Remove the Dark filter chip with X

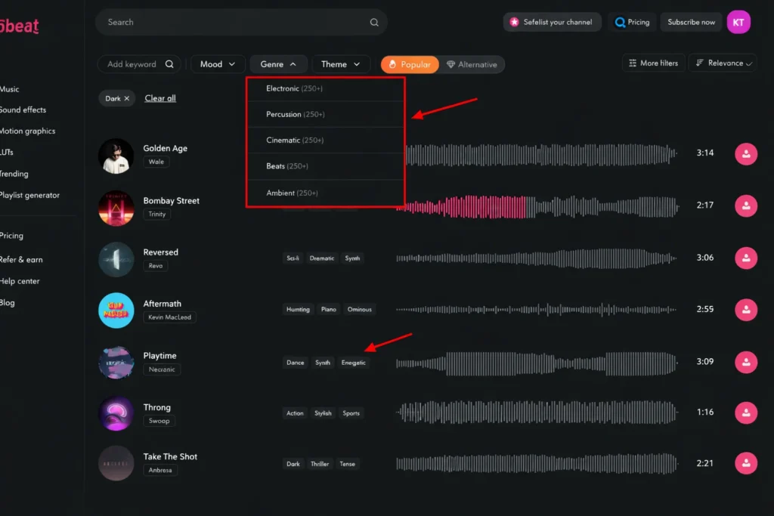pyautogui.click(x=127, y=98)
